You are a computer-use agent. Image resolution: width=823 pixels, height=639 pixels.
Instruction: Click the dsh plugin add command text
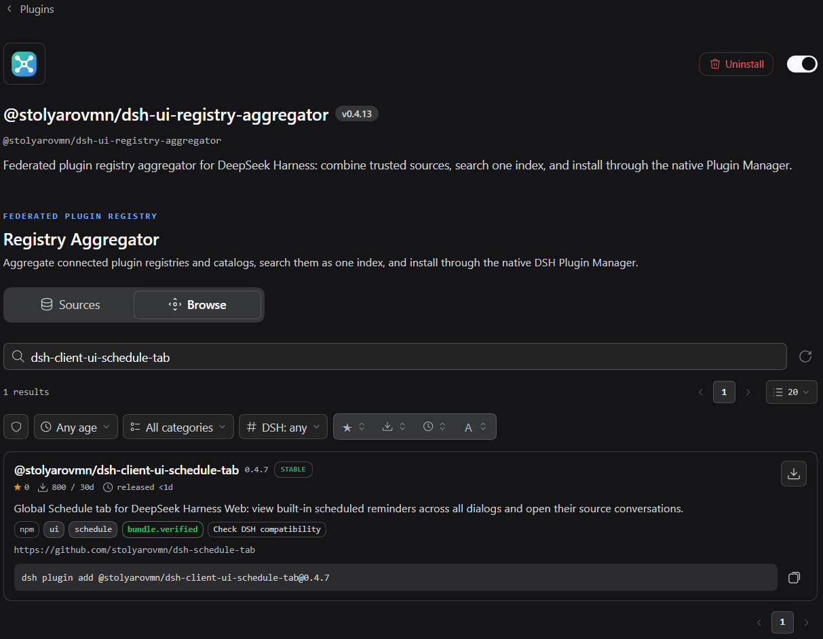[176, 577]
